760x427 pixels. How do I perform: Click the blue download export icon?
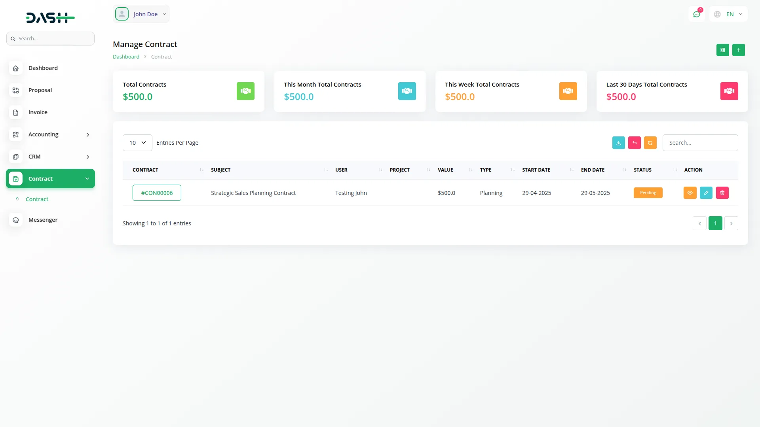click(618, 143)
